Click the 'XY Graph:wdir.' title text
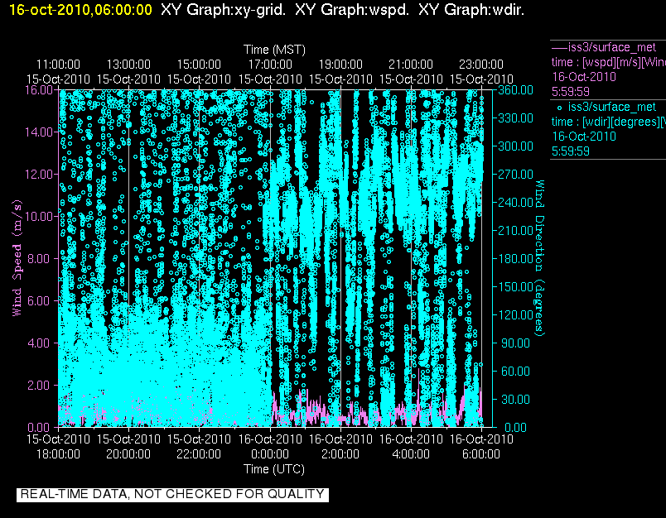This screenshot has width=666, height=518. click(x=471, y=10)
